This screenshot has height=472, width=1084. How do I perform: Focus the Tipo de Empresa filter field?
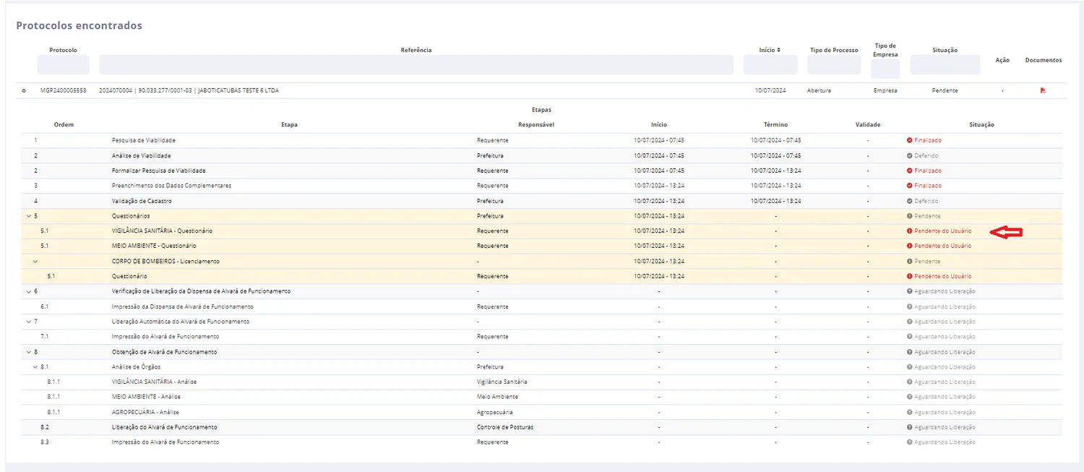click(x=885, y=69)
